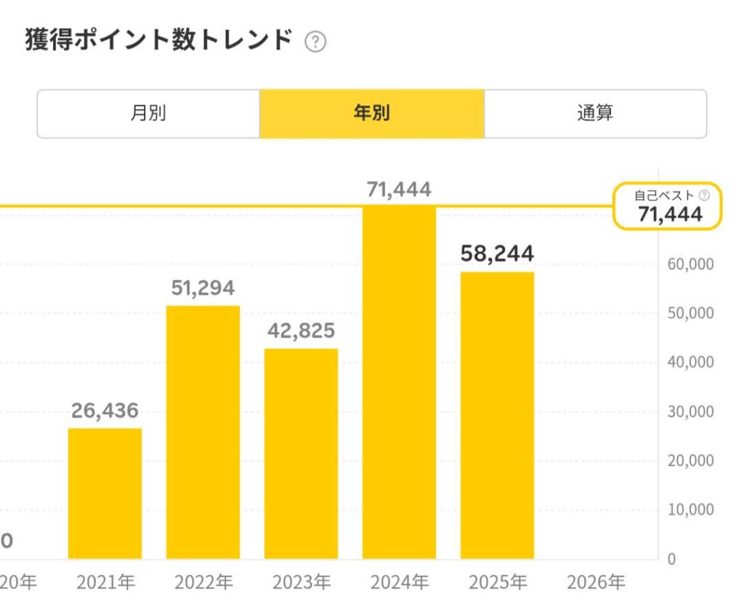Click the 2024年 axis label
The width and height of the screenshot is (744, 601).
[400, 582]
